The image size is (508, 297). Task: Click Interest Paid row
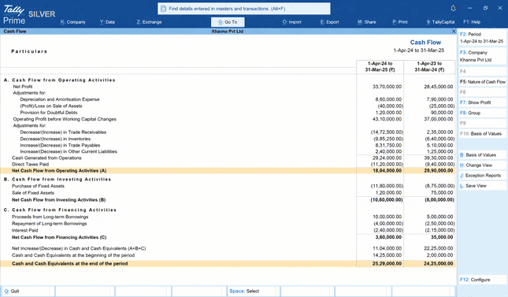tap(228, 231)
